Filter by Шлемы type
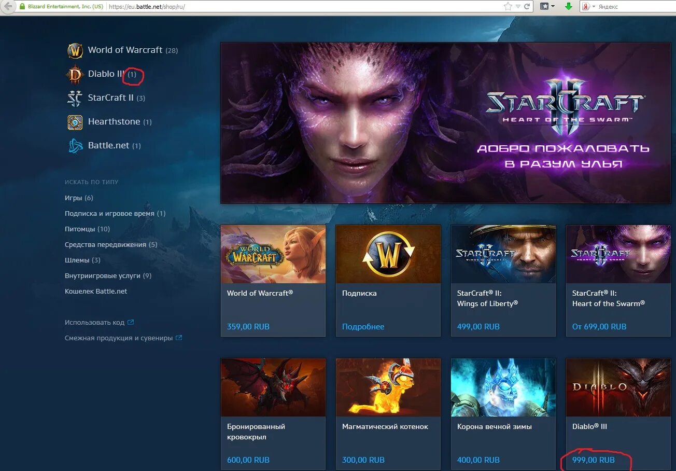This screenshot has height=471, width=676. click(82, 260)
